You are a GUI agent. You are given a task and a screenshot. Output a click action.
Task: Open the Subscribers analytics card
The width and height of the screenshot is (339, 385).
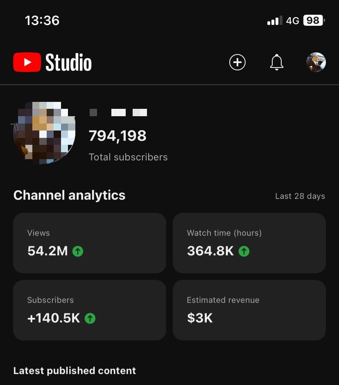90,310
